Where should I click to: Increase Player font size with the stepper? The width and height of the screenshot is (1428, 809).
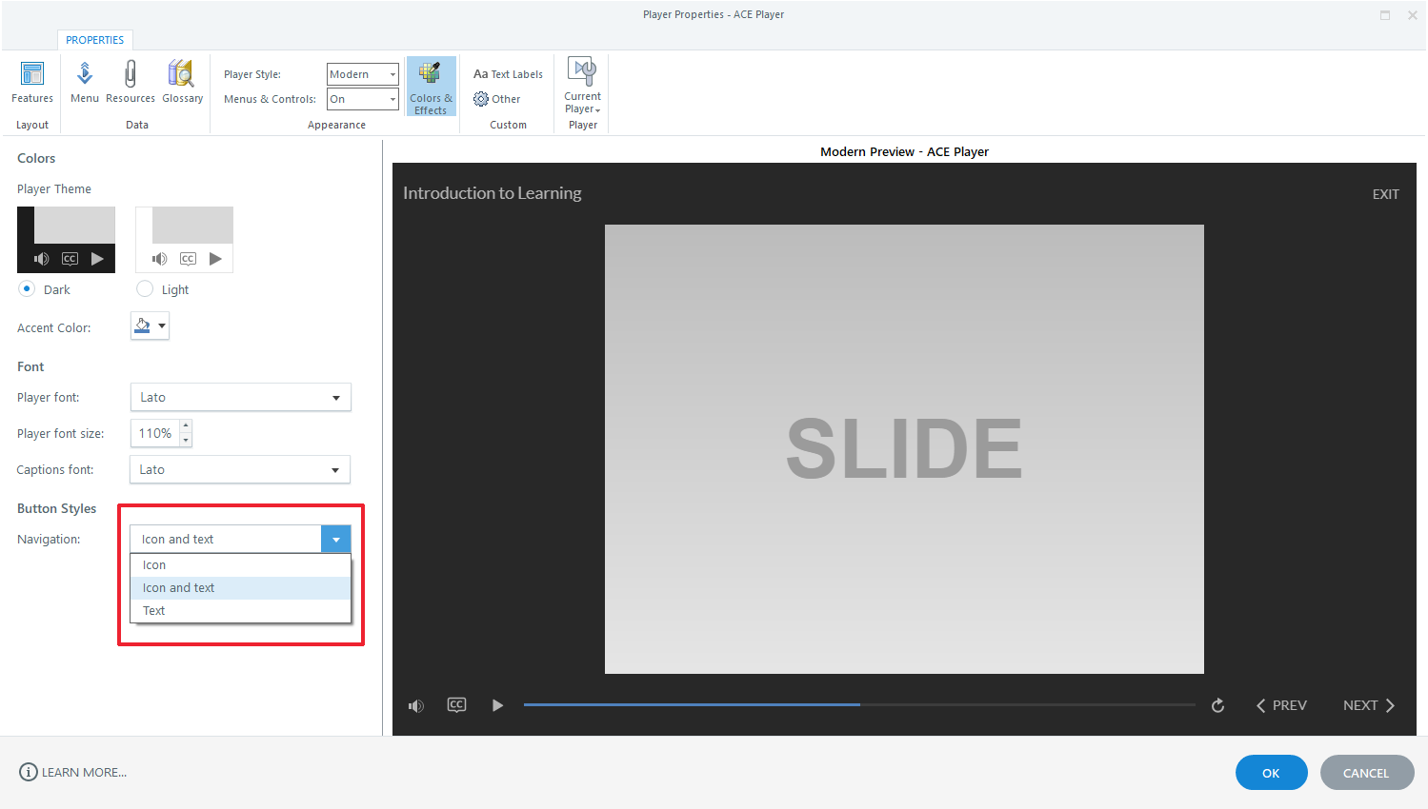pyautogui.click(x=186, y=426)
